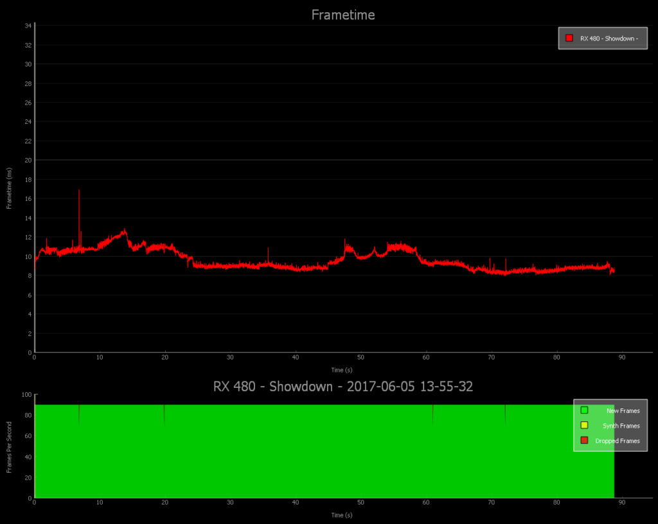Click the FPS dip near 20 seconds
Image resolution: width=658 pixels, height=524 pixels.
click(164, 414)
